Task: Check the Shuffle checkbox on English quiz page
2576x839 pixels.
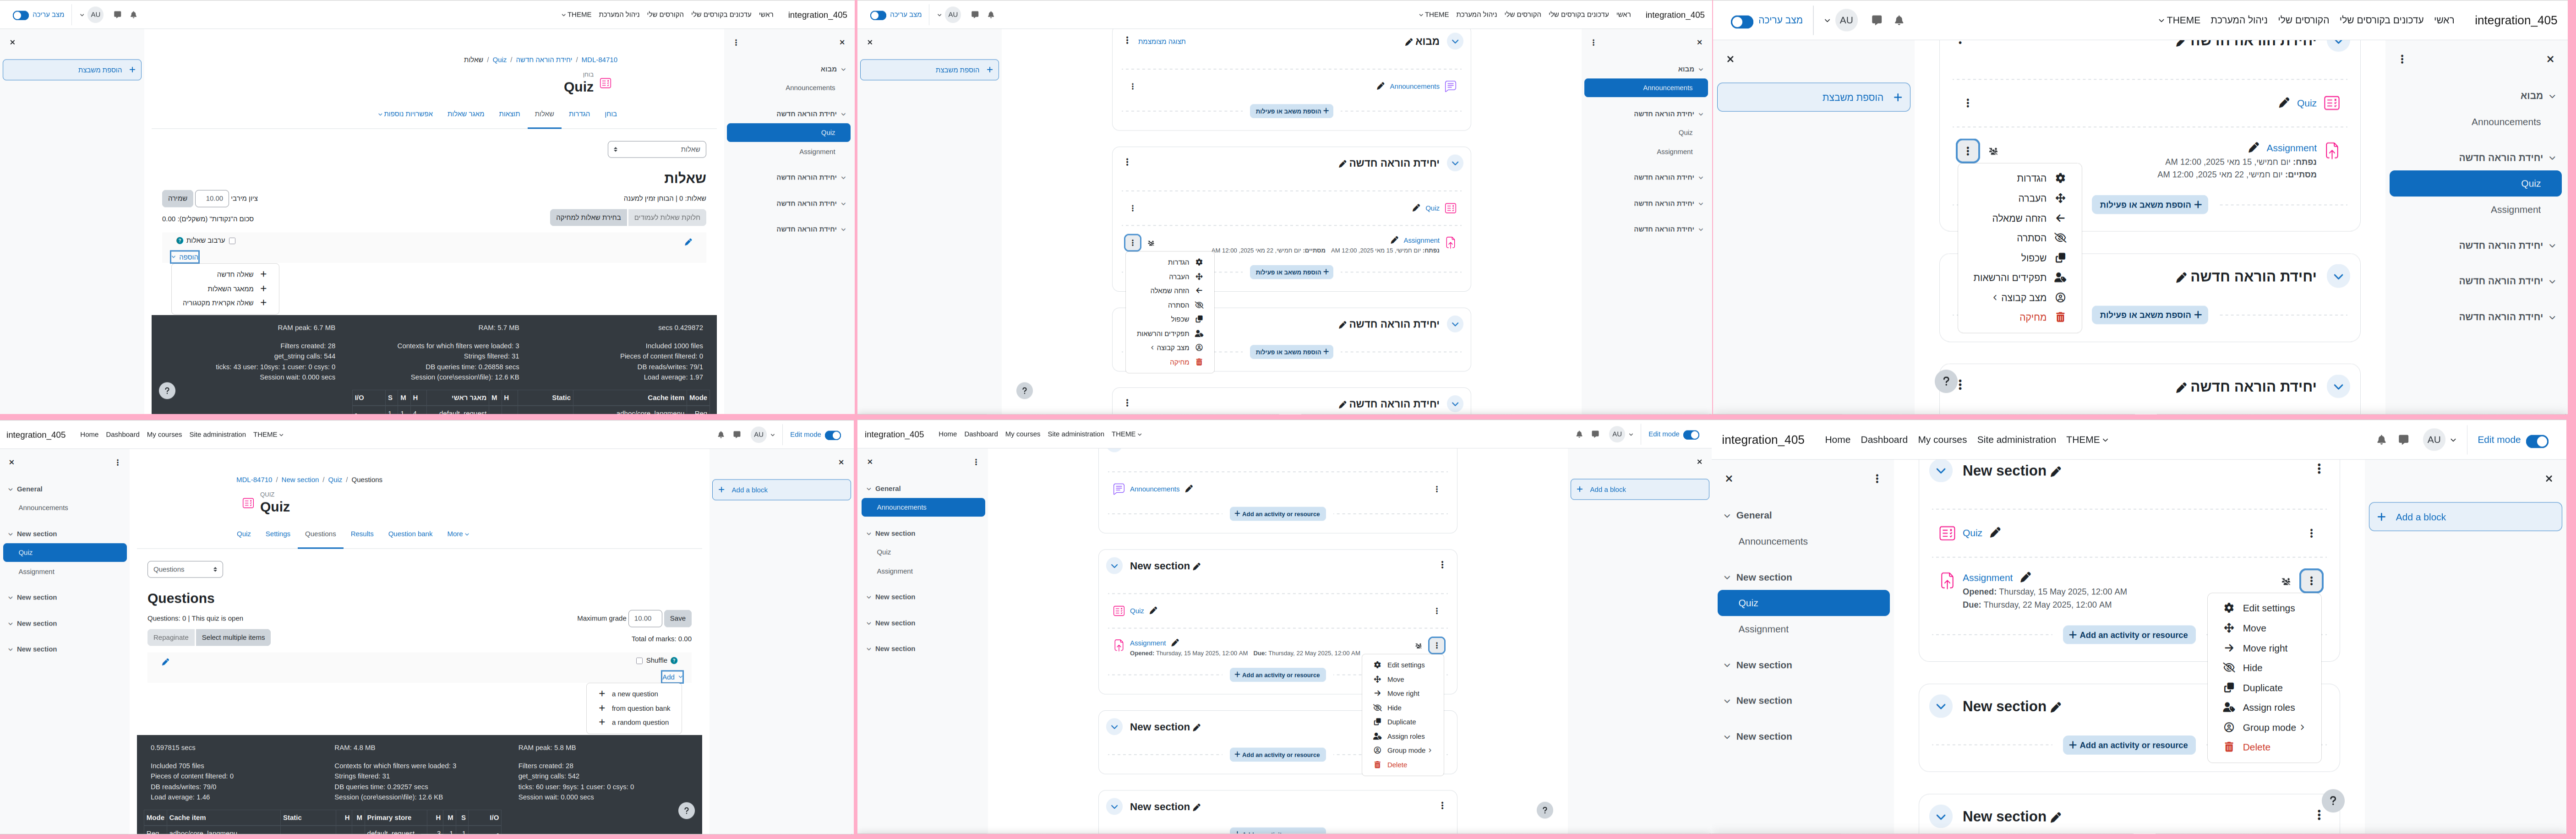Action: 639,661
